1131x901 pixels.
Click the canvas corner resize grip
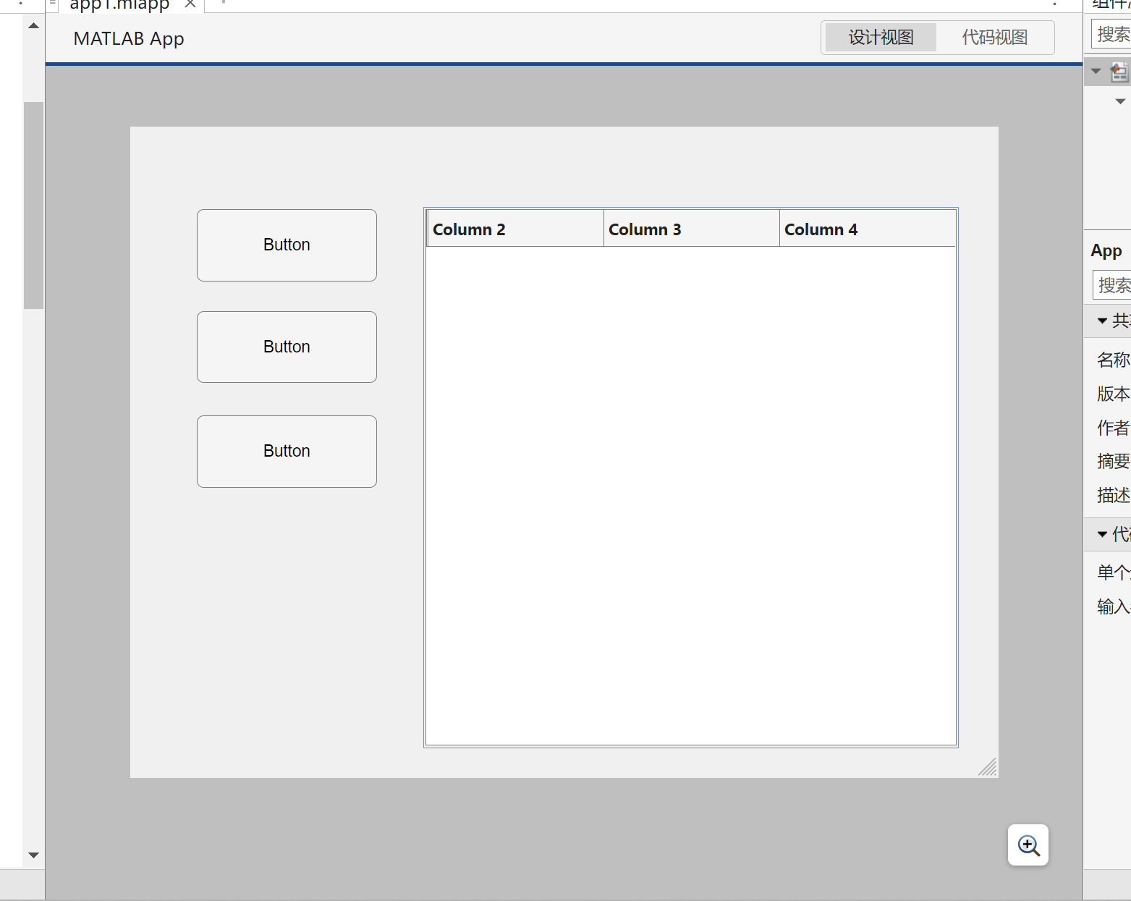[988, 767]
